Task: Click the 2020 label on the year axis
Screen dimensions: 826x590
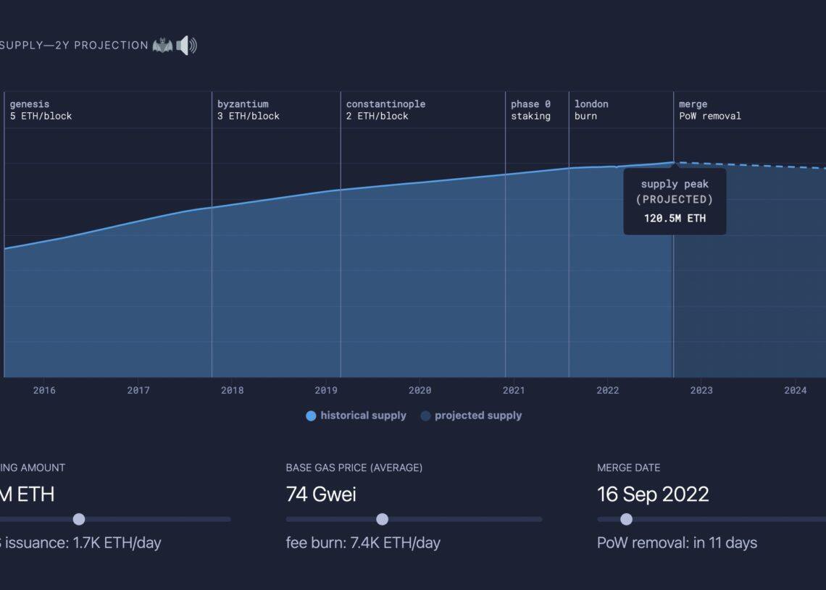Action: [420, 390]
